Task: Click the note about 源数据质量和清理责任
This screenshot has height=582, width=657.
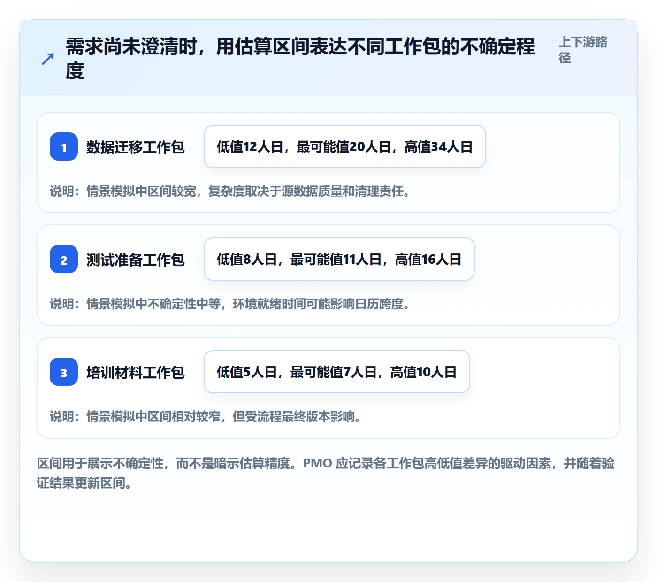Action: coord(230,191)
